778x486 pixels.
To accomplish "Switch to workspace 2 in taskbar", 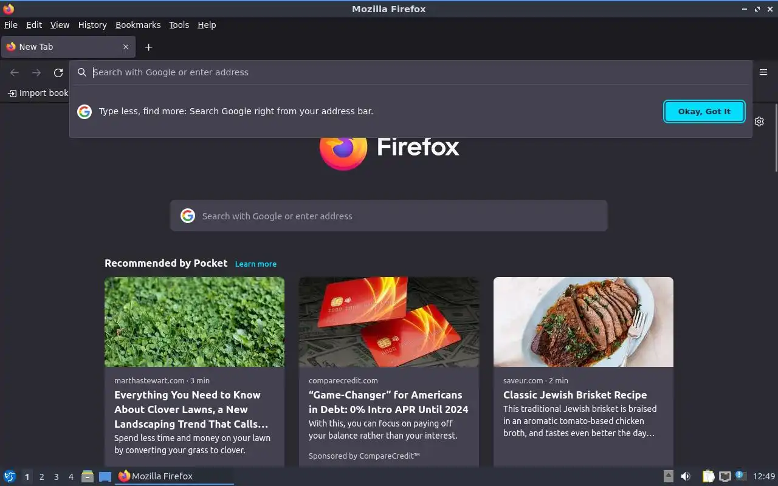I will pos(41,477).
